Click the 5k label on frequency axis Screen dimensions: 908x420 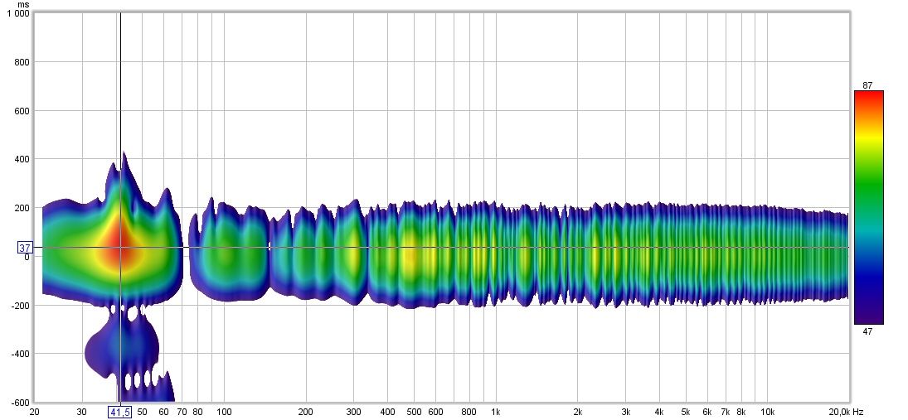[x=686, y=412]
